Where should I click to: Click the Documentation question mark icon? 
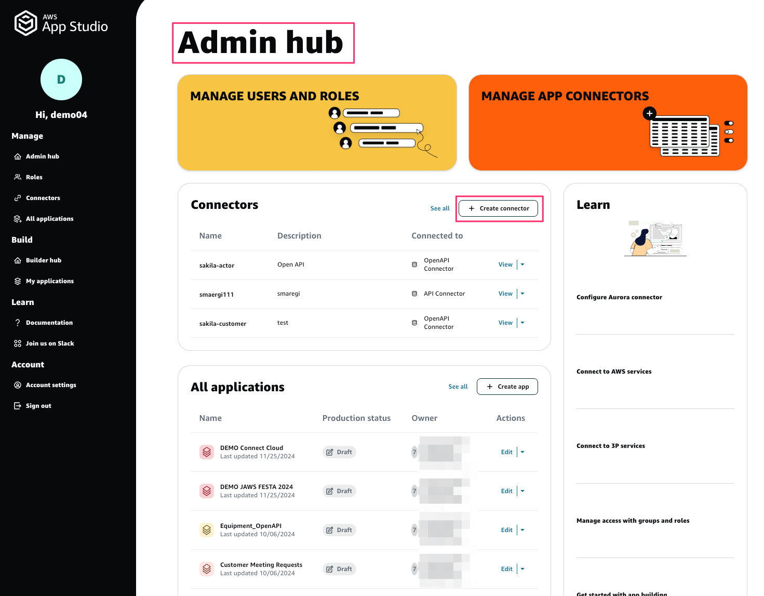coord(18,323)
